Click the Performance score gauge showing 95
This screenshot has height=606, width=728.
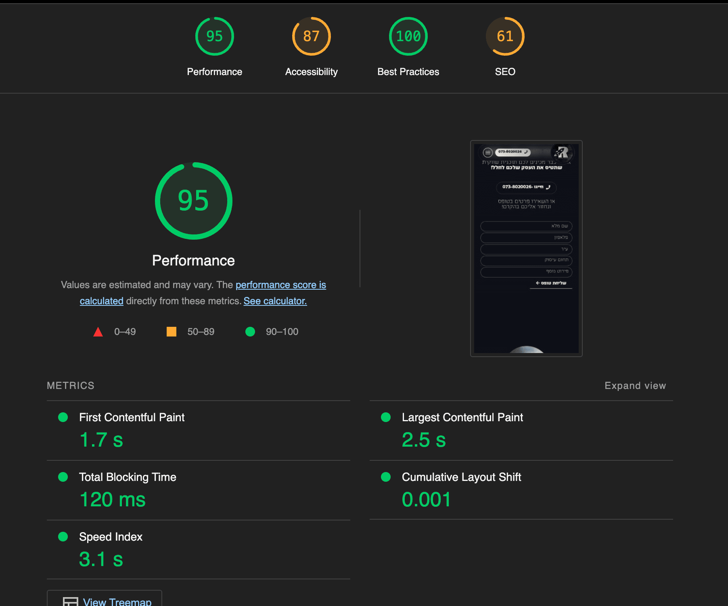(214, 36)
